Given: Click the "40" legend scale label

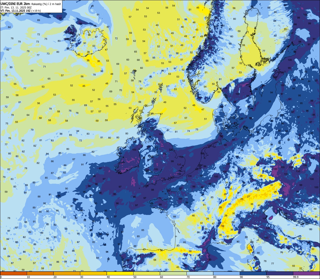Looking at the screenshot, I should click(108, 277).
